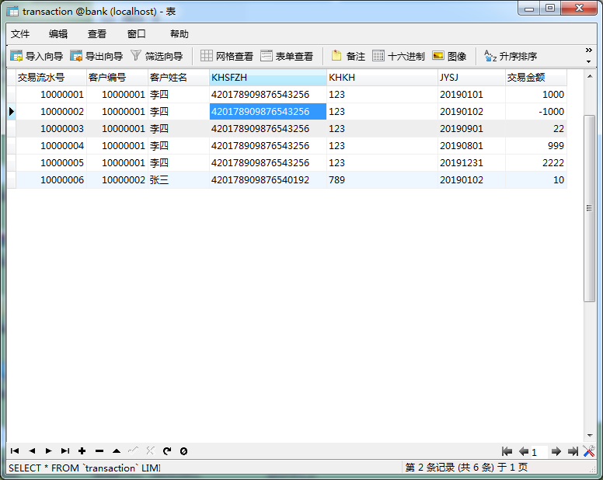Delete record with minus button
Viewport: 603px width, 480px height.
click(x=99, y=450)
